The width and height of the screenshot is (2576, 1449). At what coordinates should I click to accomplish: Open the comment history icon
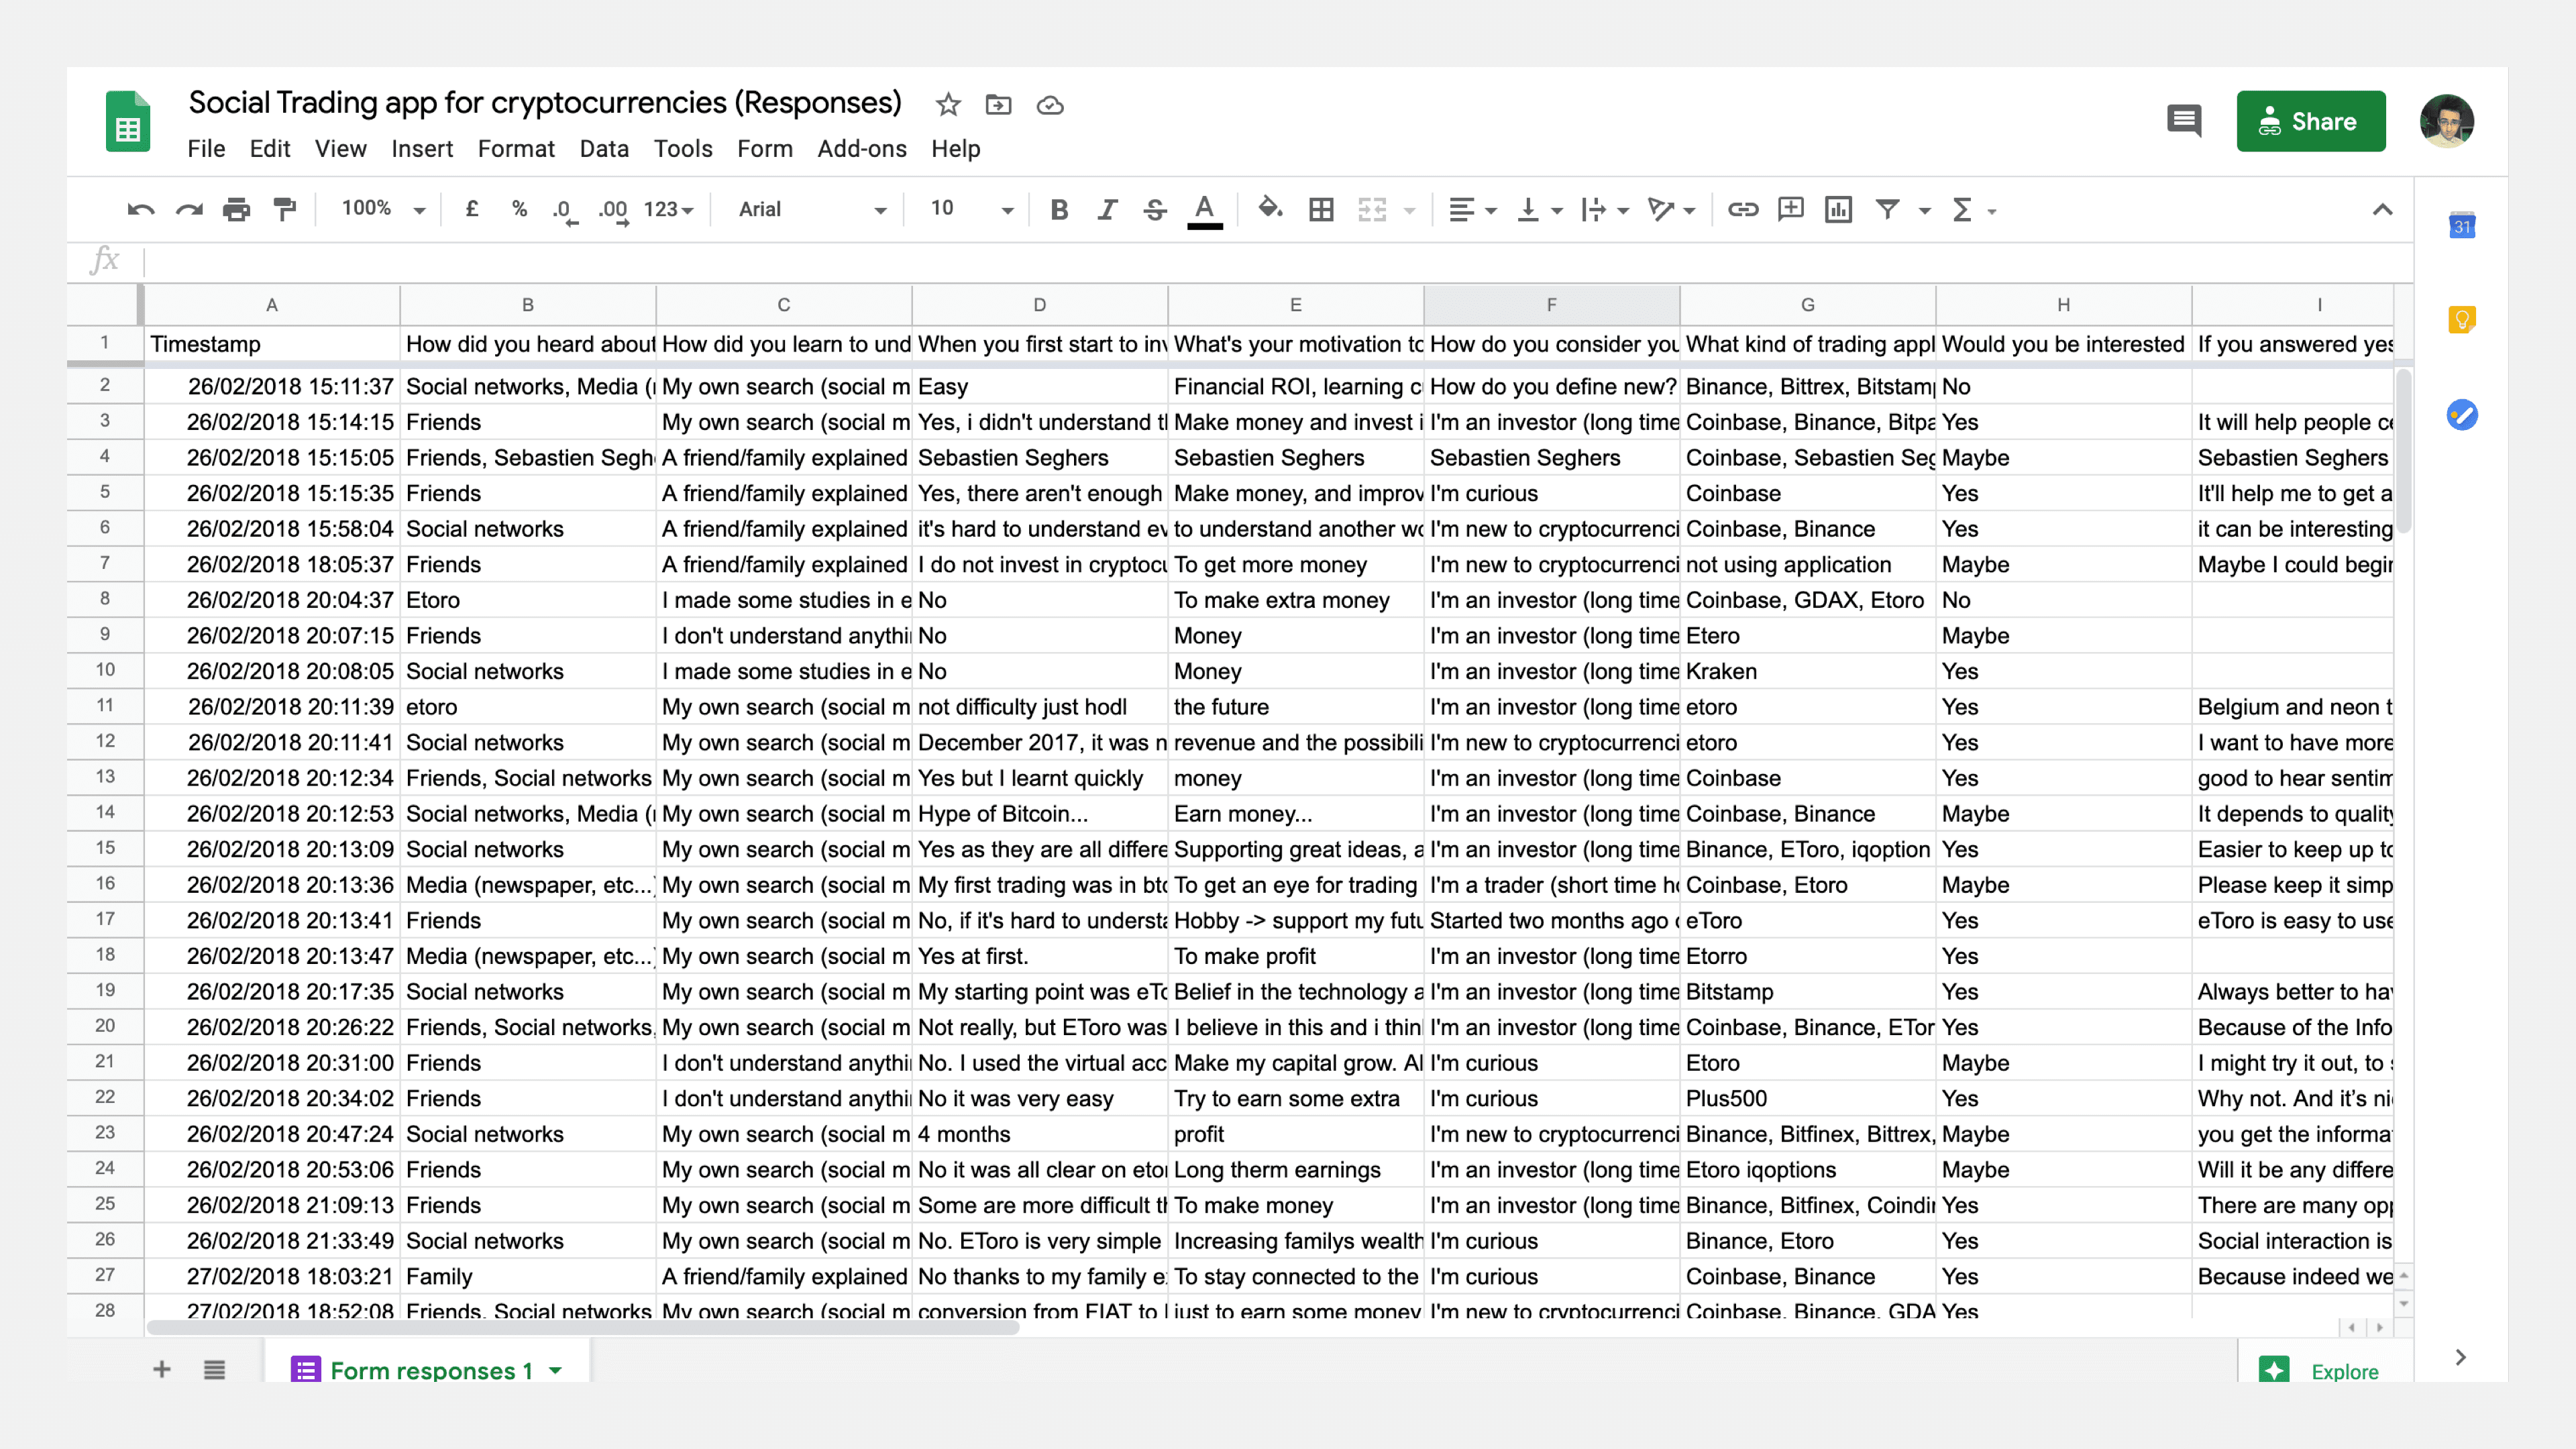click(x=2183, y=121)
